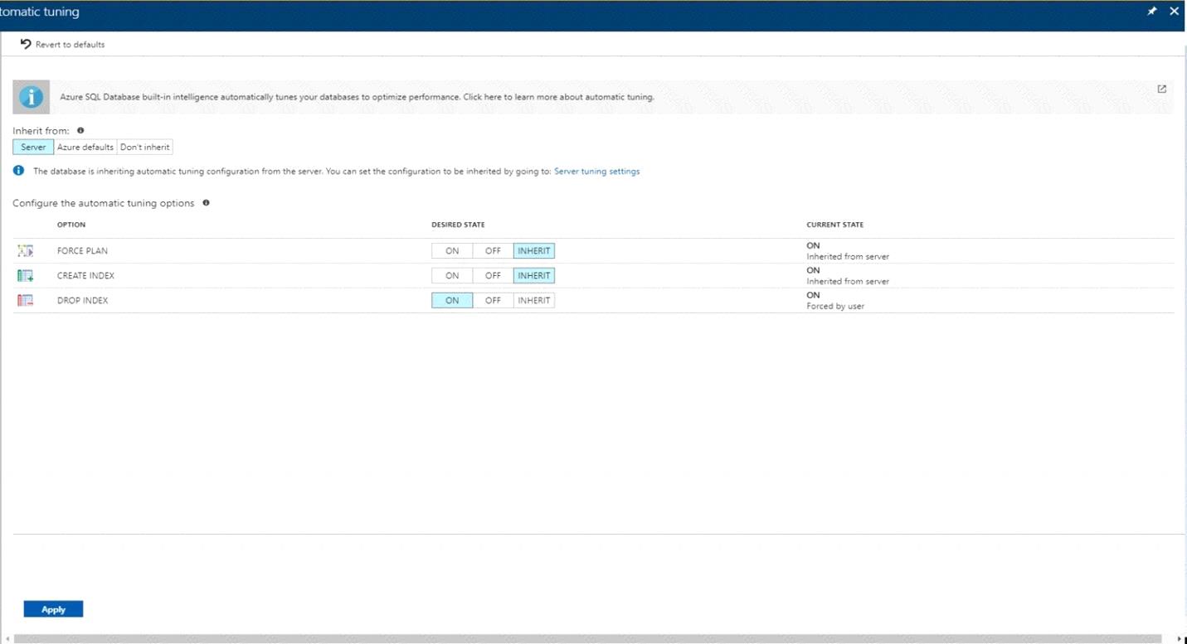
Task: Set Force Plan desired state to ON
Action: [x=452, y=251]
